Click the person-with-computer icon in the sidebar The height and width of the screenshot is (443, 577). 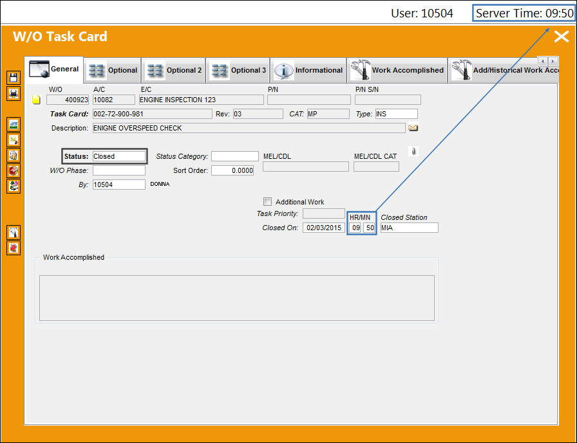tap(14, 186)
